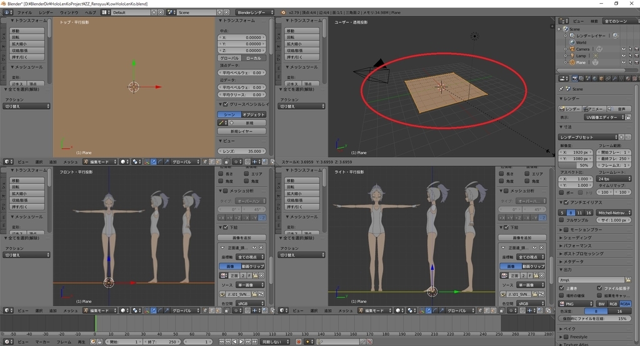Click the plus icon to add a render preset
Viewport: 640px width, 346px height.
coord(622,137)
